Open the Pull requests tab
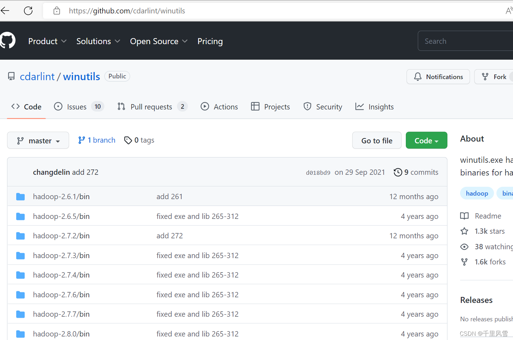Viewport: 513px width, 340px height. 152,107
